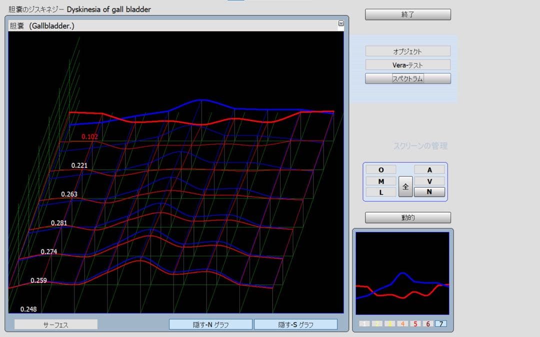Toggle the L screen button
This screenshot has width=540, height=337.
(x=380, y=192)
